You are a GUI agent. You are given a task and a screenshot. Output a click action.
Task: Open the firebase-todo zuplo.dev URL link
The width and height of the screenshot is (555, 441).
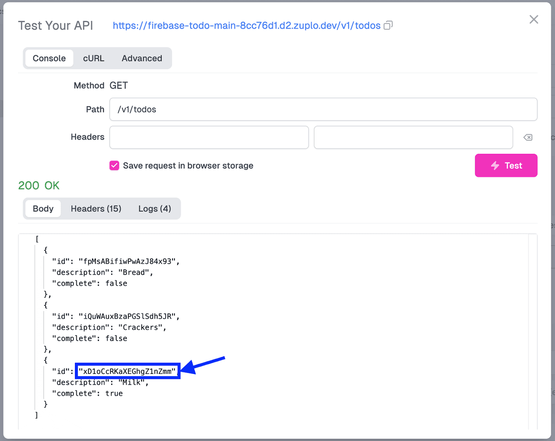247,25
